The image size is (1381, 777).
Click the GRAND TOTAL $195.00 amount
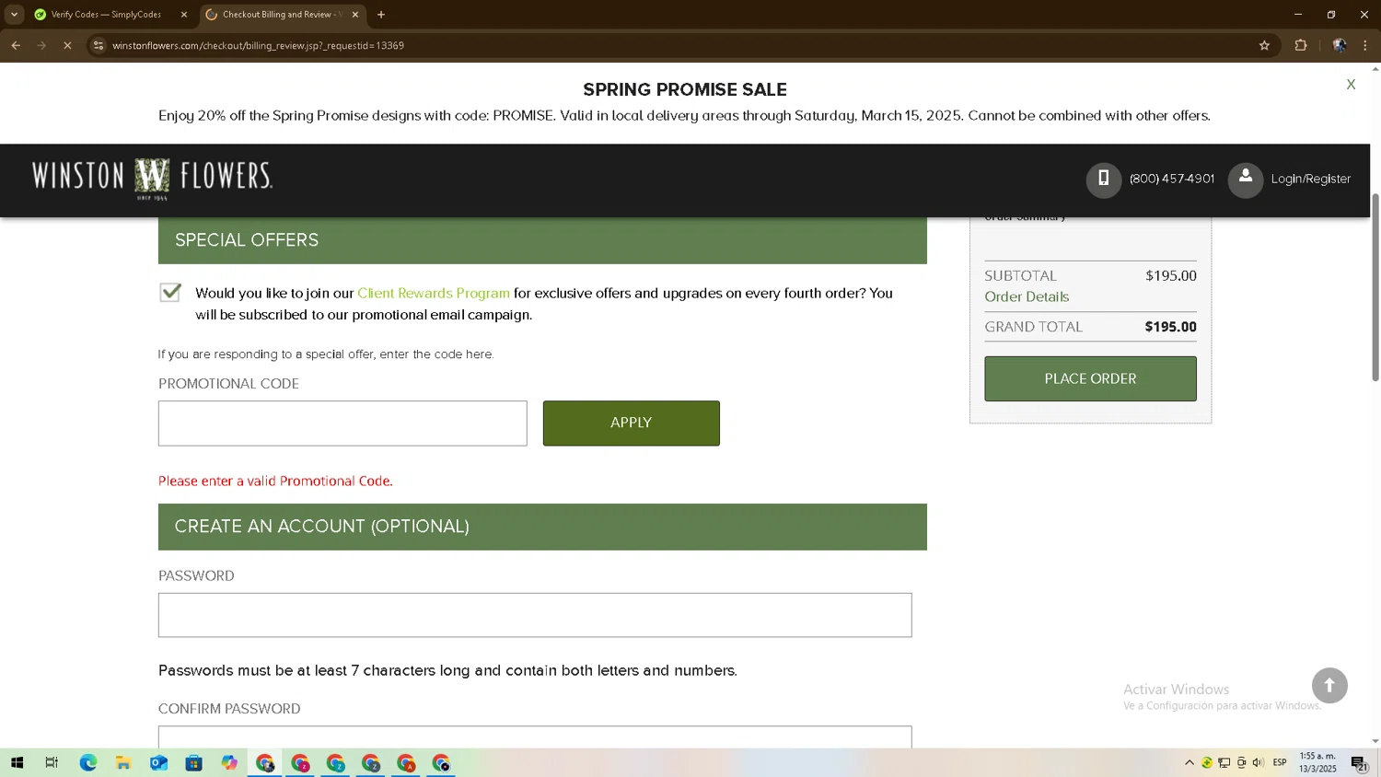pos(1170,327)
